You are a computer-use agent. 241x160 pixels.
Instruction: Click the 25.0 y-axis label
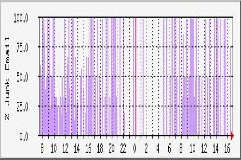[x=22, y=107]
